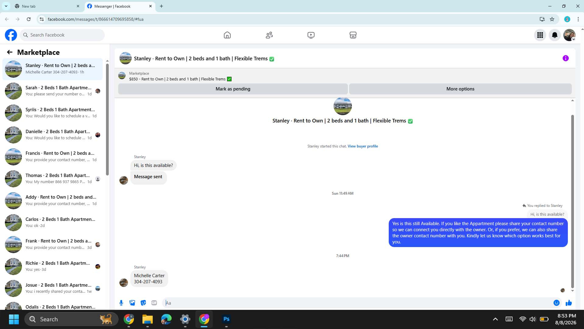Close the New tab browser tab
Screen dimensions: 584x329
click(78, 6)
